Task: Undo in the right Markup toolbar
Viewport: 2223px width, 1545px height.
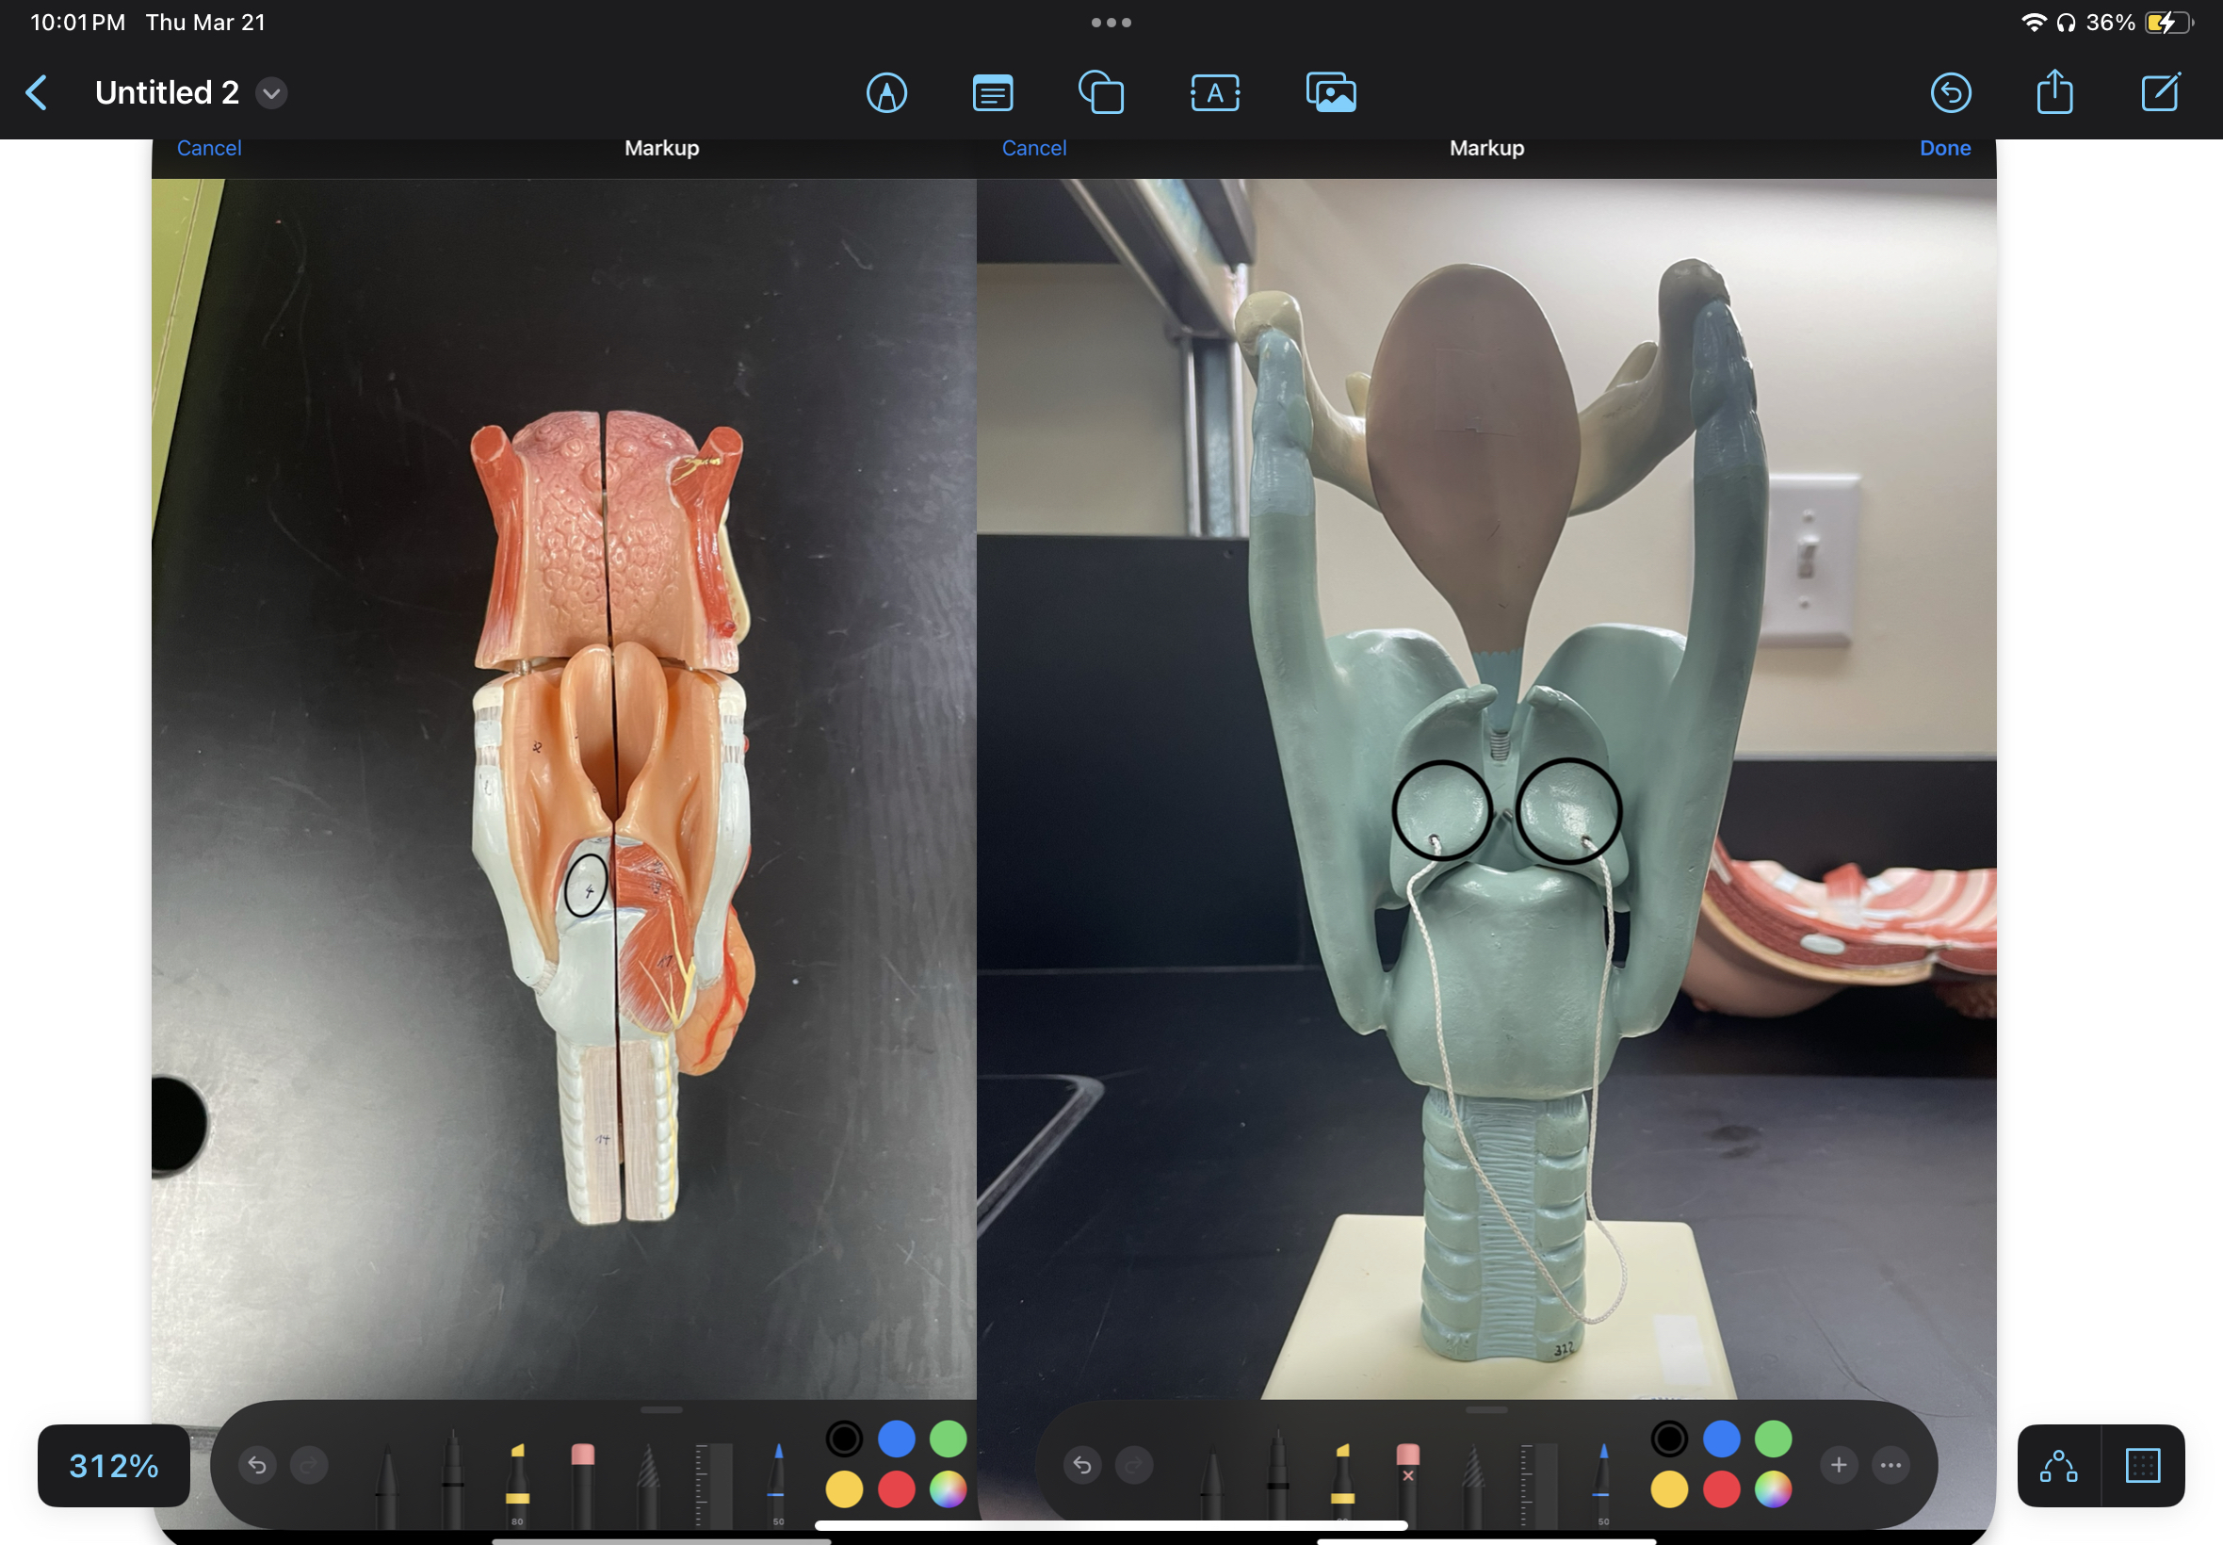Action: [1082, 1465]
